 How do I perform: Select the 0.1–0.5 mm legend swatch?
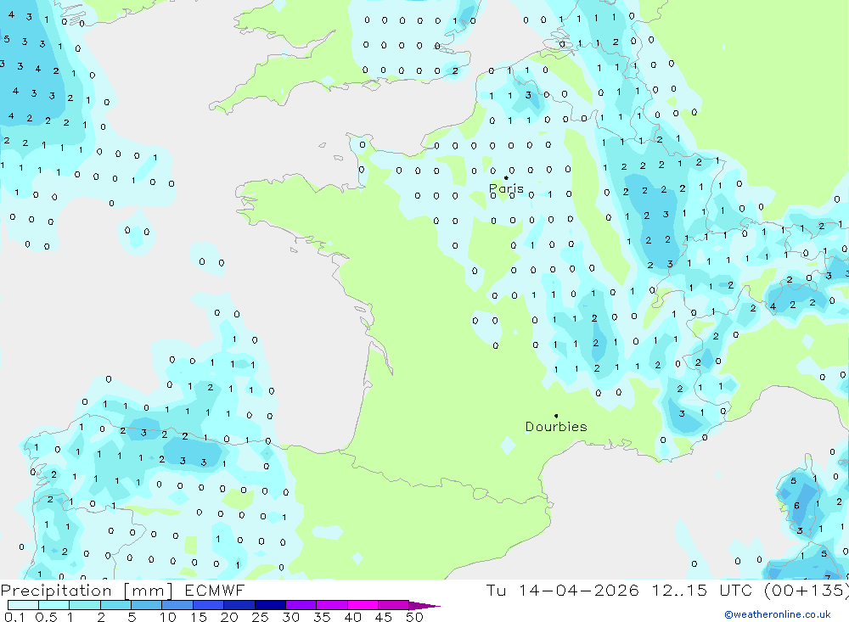click(x=23, y=605)
